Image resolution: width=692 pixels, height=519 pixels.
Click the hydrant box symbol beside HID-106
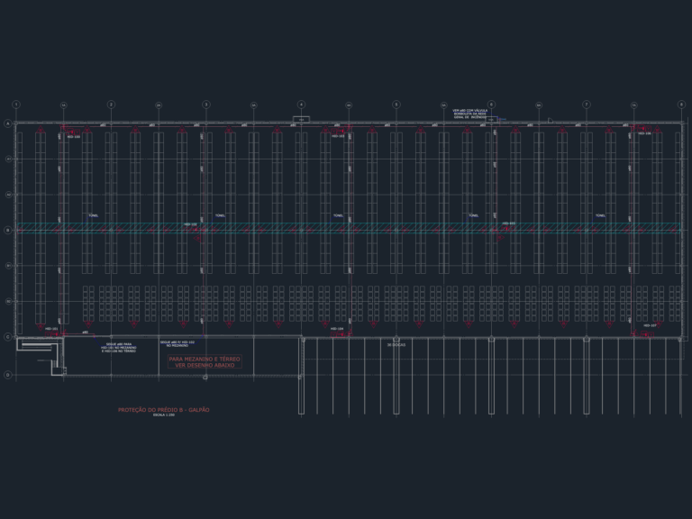click(642, 129)
